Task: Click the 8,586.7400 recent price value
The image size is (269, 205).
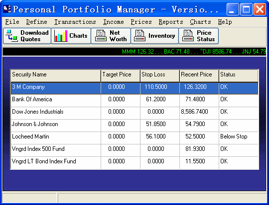Action: (x=194, y=112)
